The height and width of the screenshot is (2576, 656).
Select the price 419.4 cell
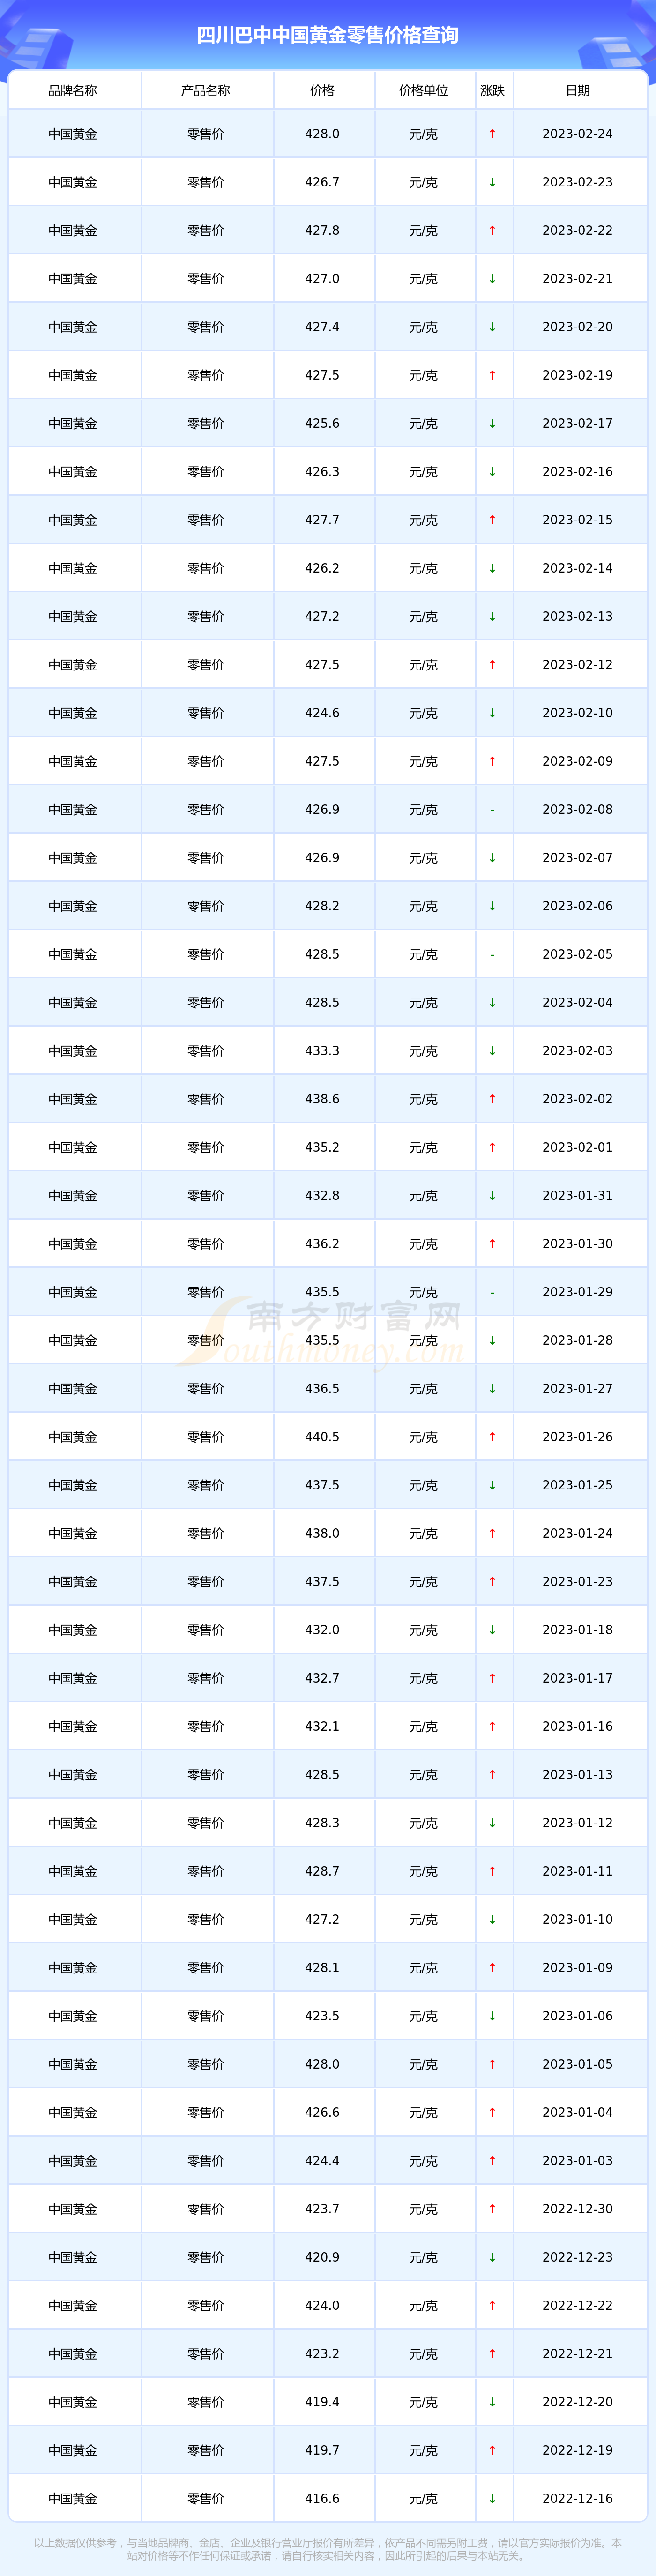[322, 2402]
